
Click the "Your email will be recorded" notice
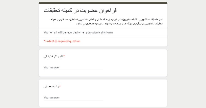coord(78,32)
